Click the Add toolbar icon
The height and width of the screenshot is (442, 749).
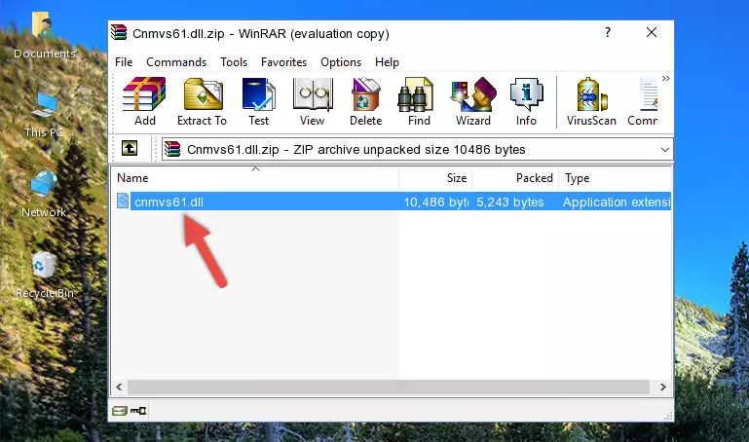click(x=144, y=101)
